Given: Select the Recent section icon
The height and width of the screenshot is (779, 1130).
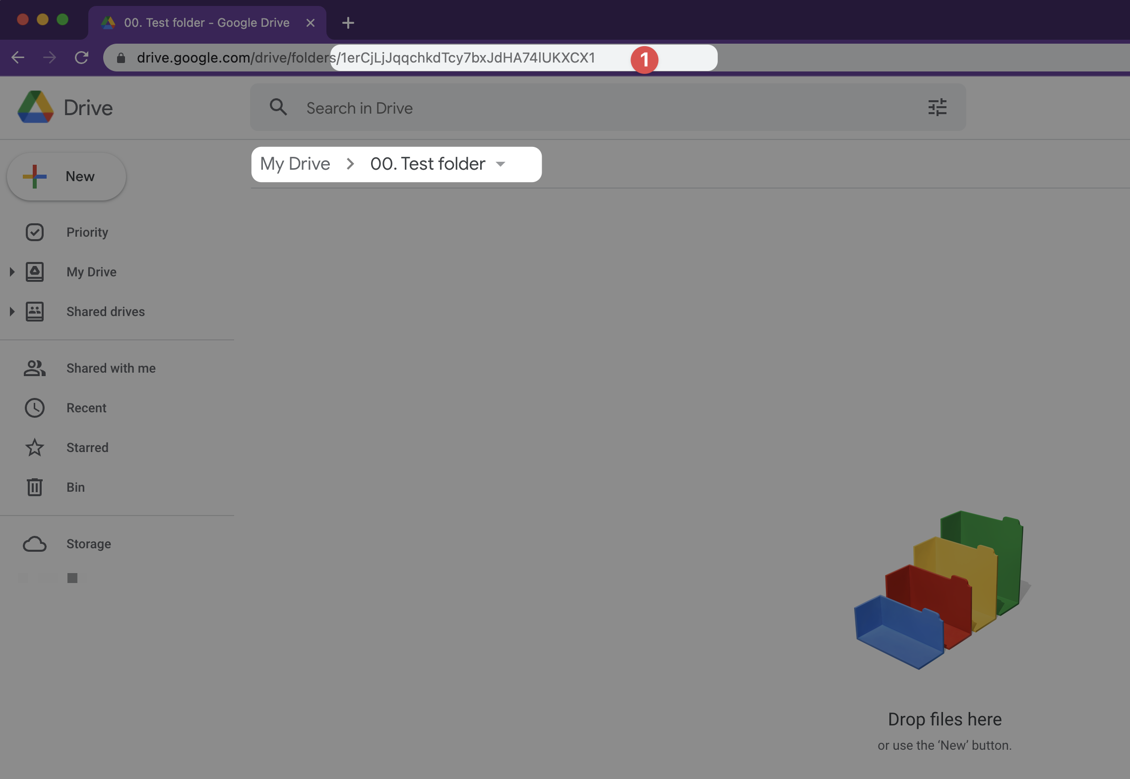Looking at the screenshot, I should click(34, 407).
